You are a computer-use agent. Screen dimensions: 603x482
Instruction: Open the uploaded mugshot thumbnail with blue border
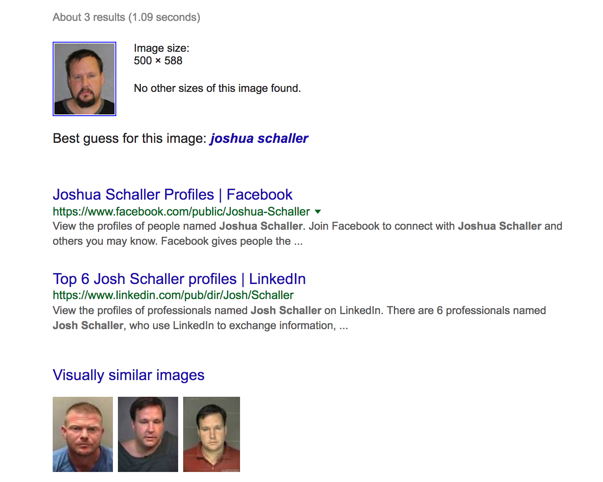pyautogui.click(x=84, y=79)
